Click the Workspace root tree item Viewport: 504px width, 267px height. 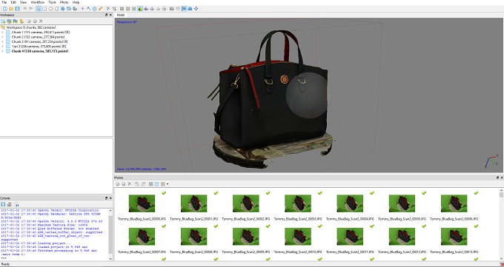click(29, 27)
